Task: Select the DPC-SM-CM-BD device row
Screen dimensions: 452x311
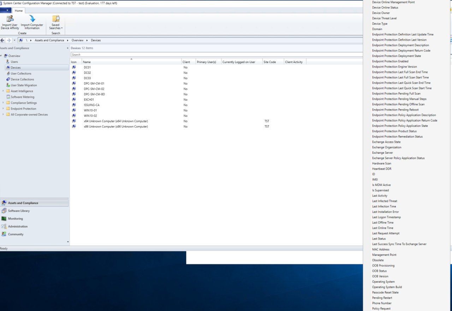Action: 216,94
